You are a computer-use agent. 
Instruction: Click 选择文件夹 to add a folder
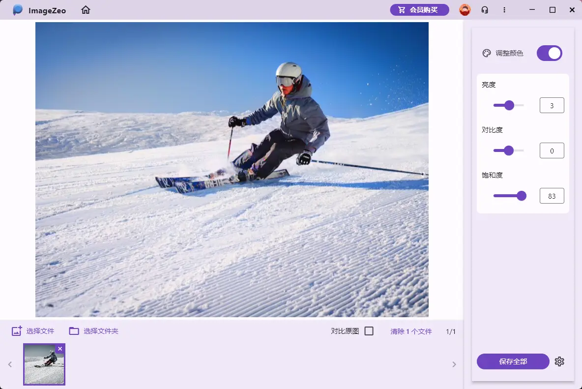(x=94, y=331)
